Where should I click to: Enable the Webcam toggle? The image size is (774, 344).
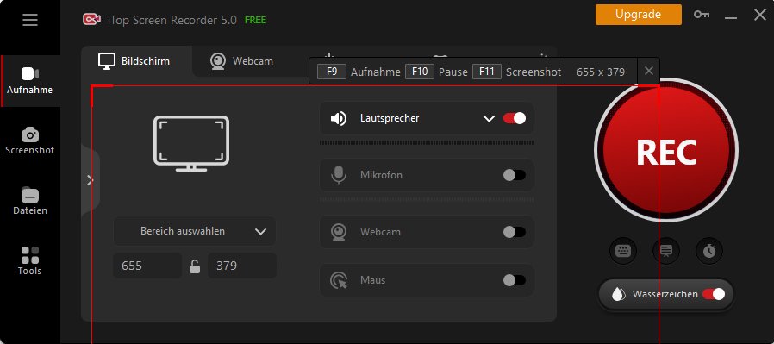pos(515,232)
